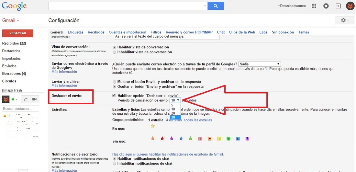The height and width of the screenshot is (172, 356).
Task: Open the Temas tab
Action: pos(304,32)
